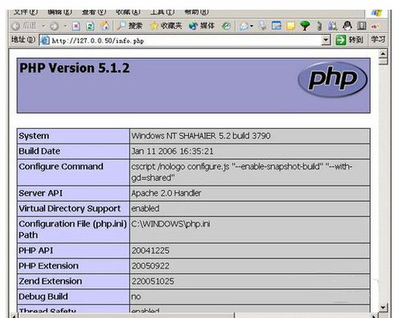
Task: Open the 帮助(H) Help menu
Action: [196, 12]
